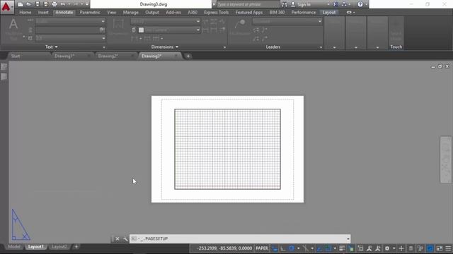453x254 pixels.
Task: Open the multileader style dropdown list
Action: click(x=319, y=21)
